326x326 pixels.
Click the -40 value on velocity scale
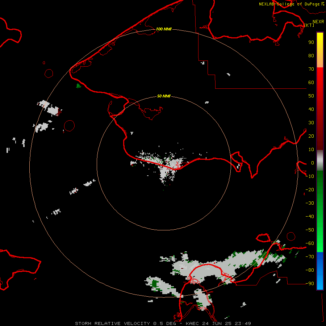click(x=310, y=217)
